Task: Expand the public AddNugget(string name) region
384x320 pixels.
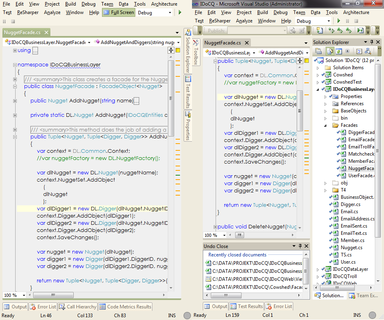Action: click(15, 101)
